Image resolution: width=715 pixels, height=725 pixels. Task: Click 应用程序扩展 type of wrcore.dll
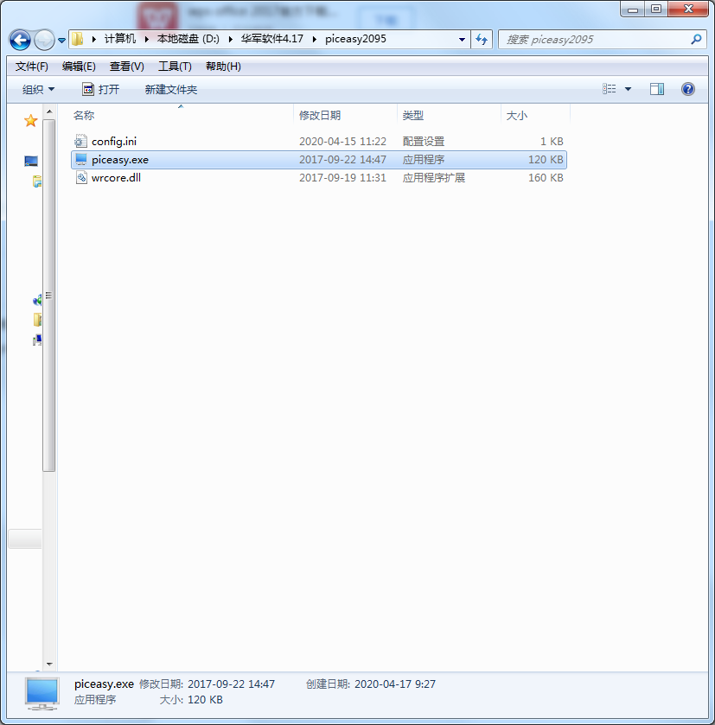coord(434,177)
